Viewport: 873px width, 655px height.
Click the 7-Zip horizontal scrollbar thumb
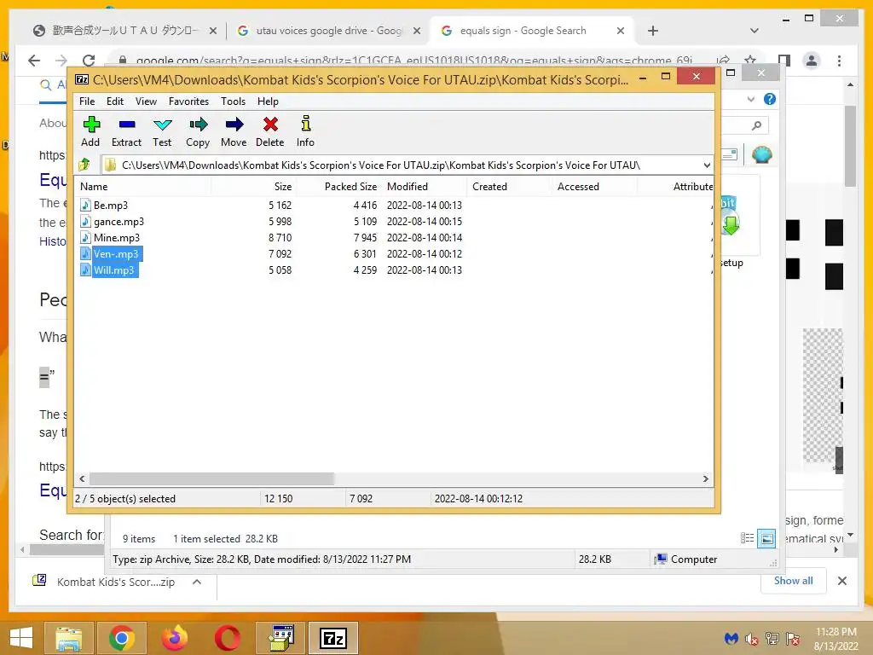pos(211,479)
